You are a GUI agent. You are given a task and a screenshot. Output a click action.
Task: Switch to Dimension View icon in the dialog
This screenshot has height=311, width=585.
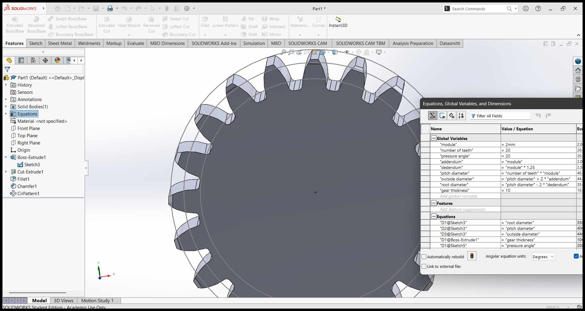(x=452, y=116)
